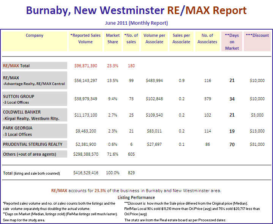
Task: Click the No. of Associates header
Action: pyautogui.click(x=207, y=41)
